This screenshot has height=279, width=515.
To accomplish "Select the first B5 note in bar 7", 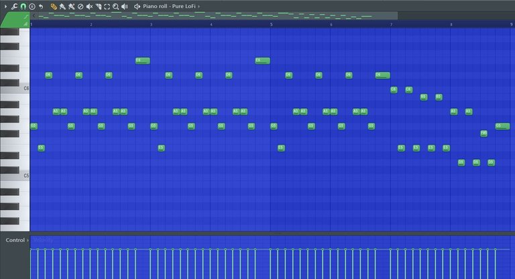I will point(424,97).
